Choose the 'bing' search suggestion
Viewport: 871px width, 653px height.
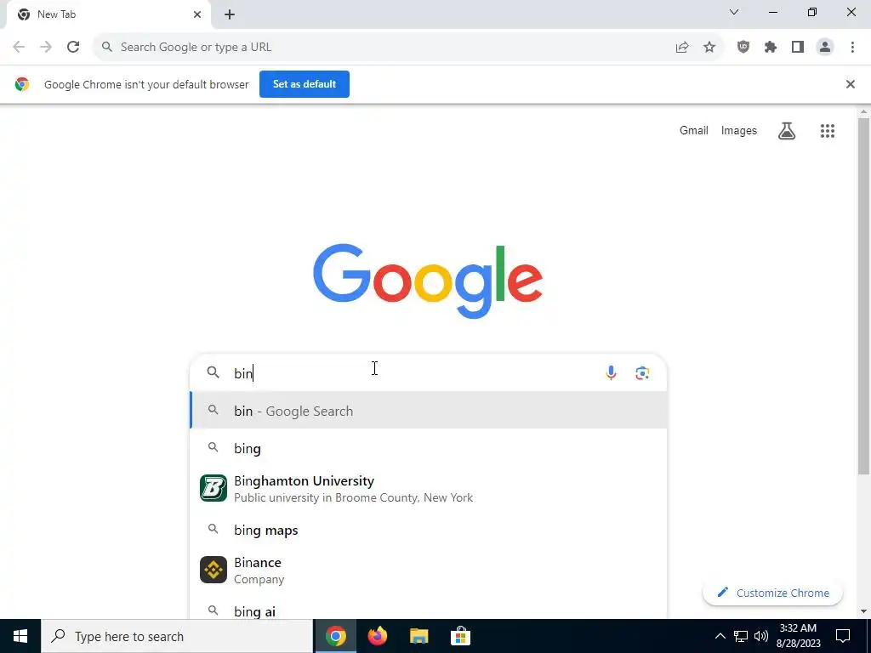coord(429,449)
